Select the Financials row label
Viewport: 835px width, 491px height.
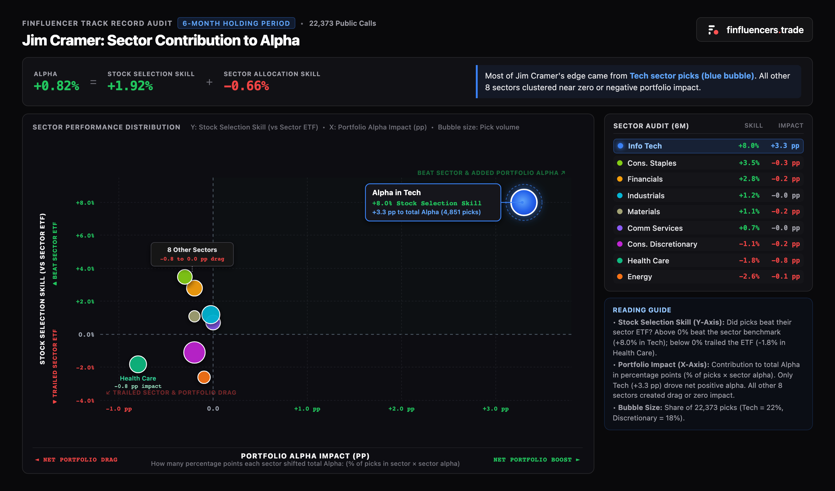point(645,179)
